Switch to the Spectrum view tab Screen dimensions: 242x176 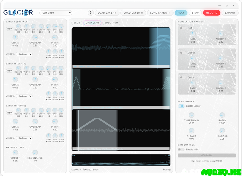click(111, 23)
